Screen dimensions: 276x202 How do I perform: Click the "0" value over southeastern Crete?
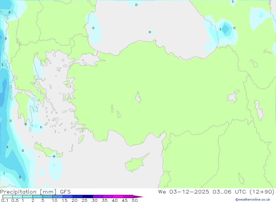pyautogui.click(x=54, y=156)
